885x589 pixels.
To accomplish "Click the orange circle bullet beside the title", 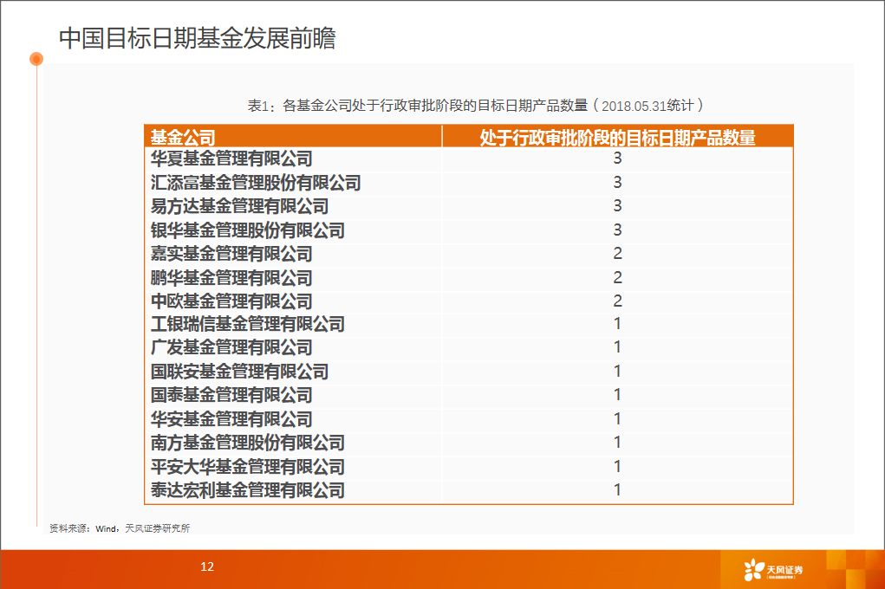I will 36,59.
